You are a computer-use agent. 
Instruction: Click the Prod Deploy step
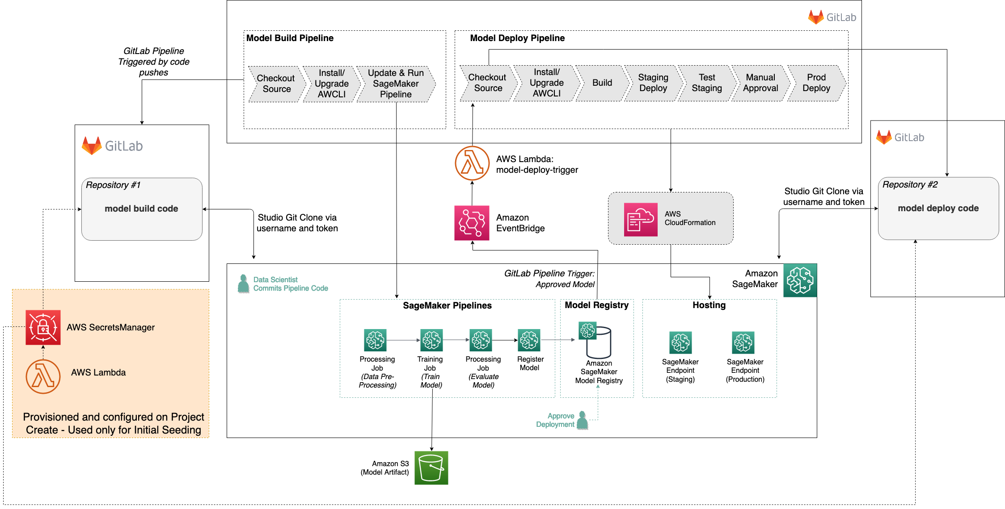coord(816,83)
